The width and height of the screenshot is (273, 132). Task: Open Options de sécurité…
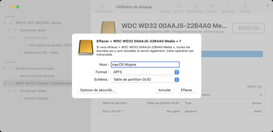97,90
